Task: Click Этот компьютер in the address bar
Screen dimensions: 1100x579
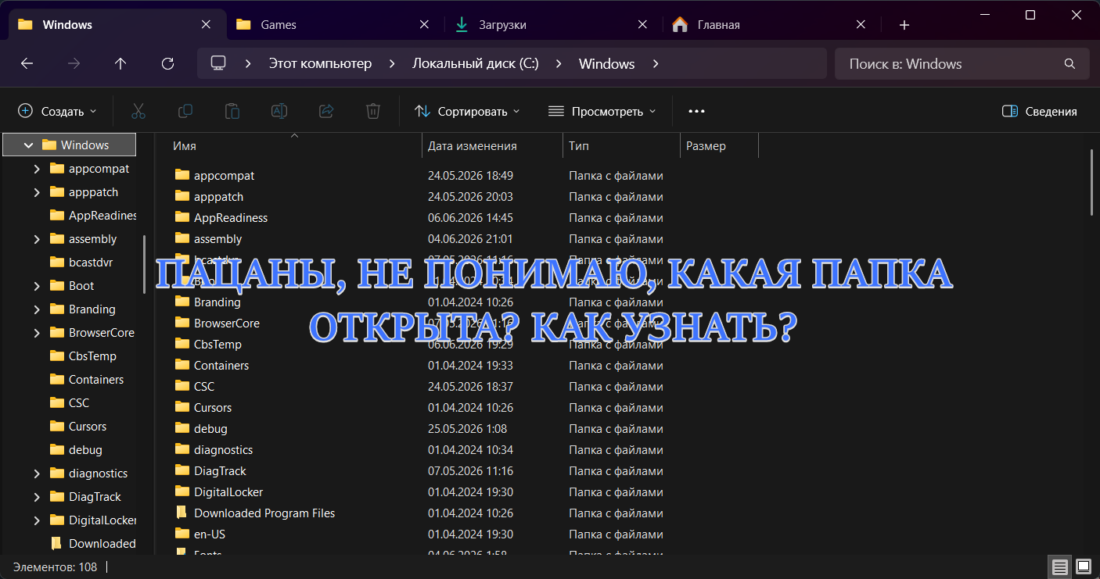Action: pos(320,64)
